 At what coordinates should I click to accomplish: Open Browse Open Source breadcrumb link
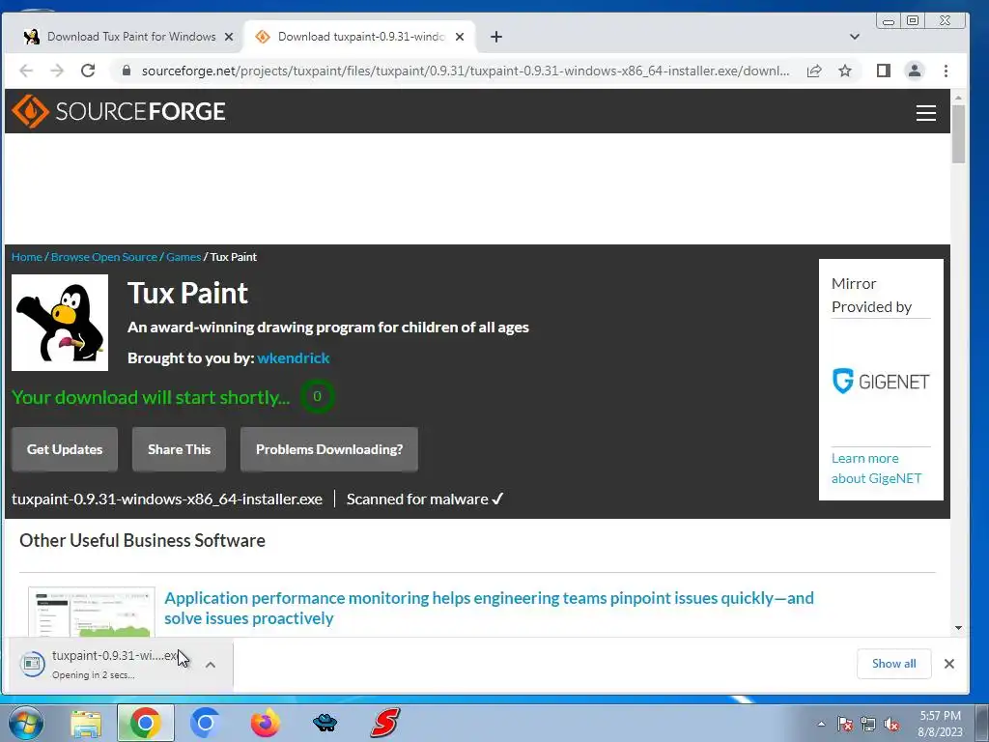(x=104, y=257)
